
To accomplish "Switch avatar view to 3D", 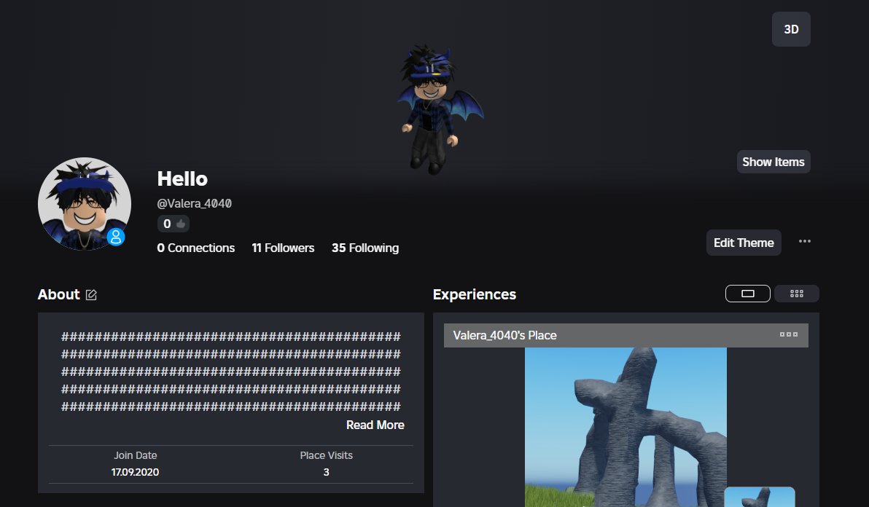I will 791,29.
